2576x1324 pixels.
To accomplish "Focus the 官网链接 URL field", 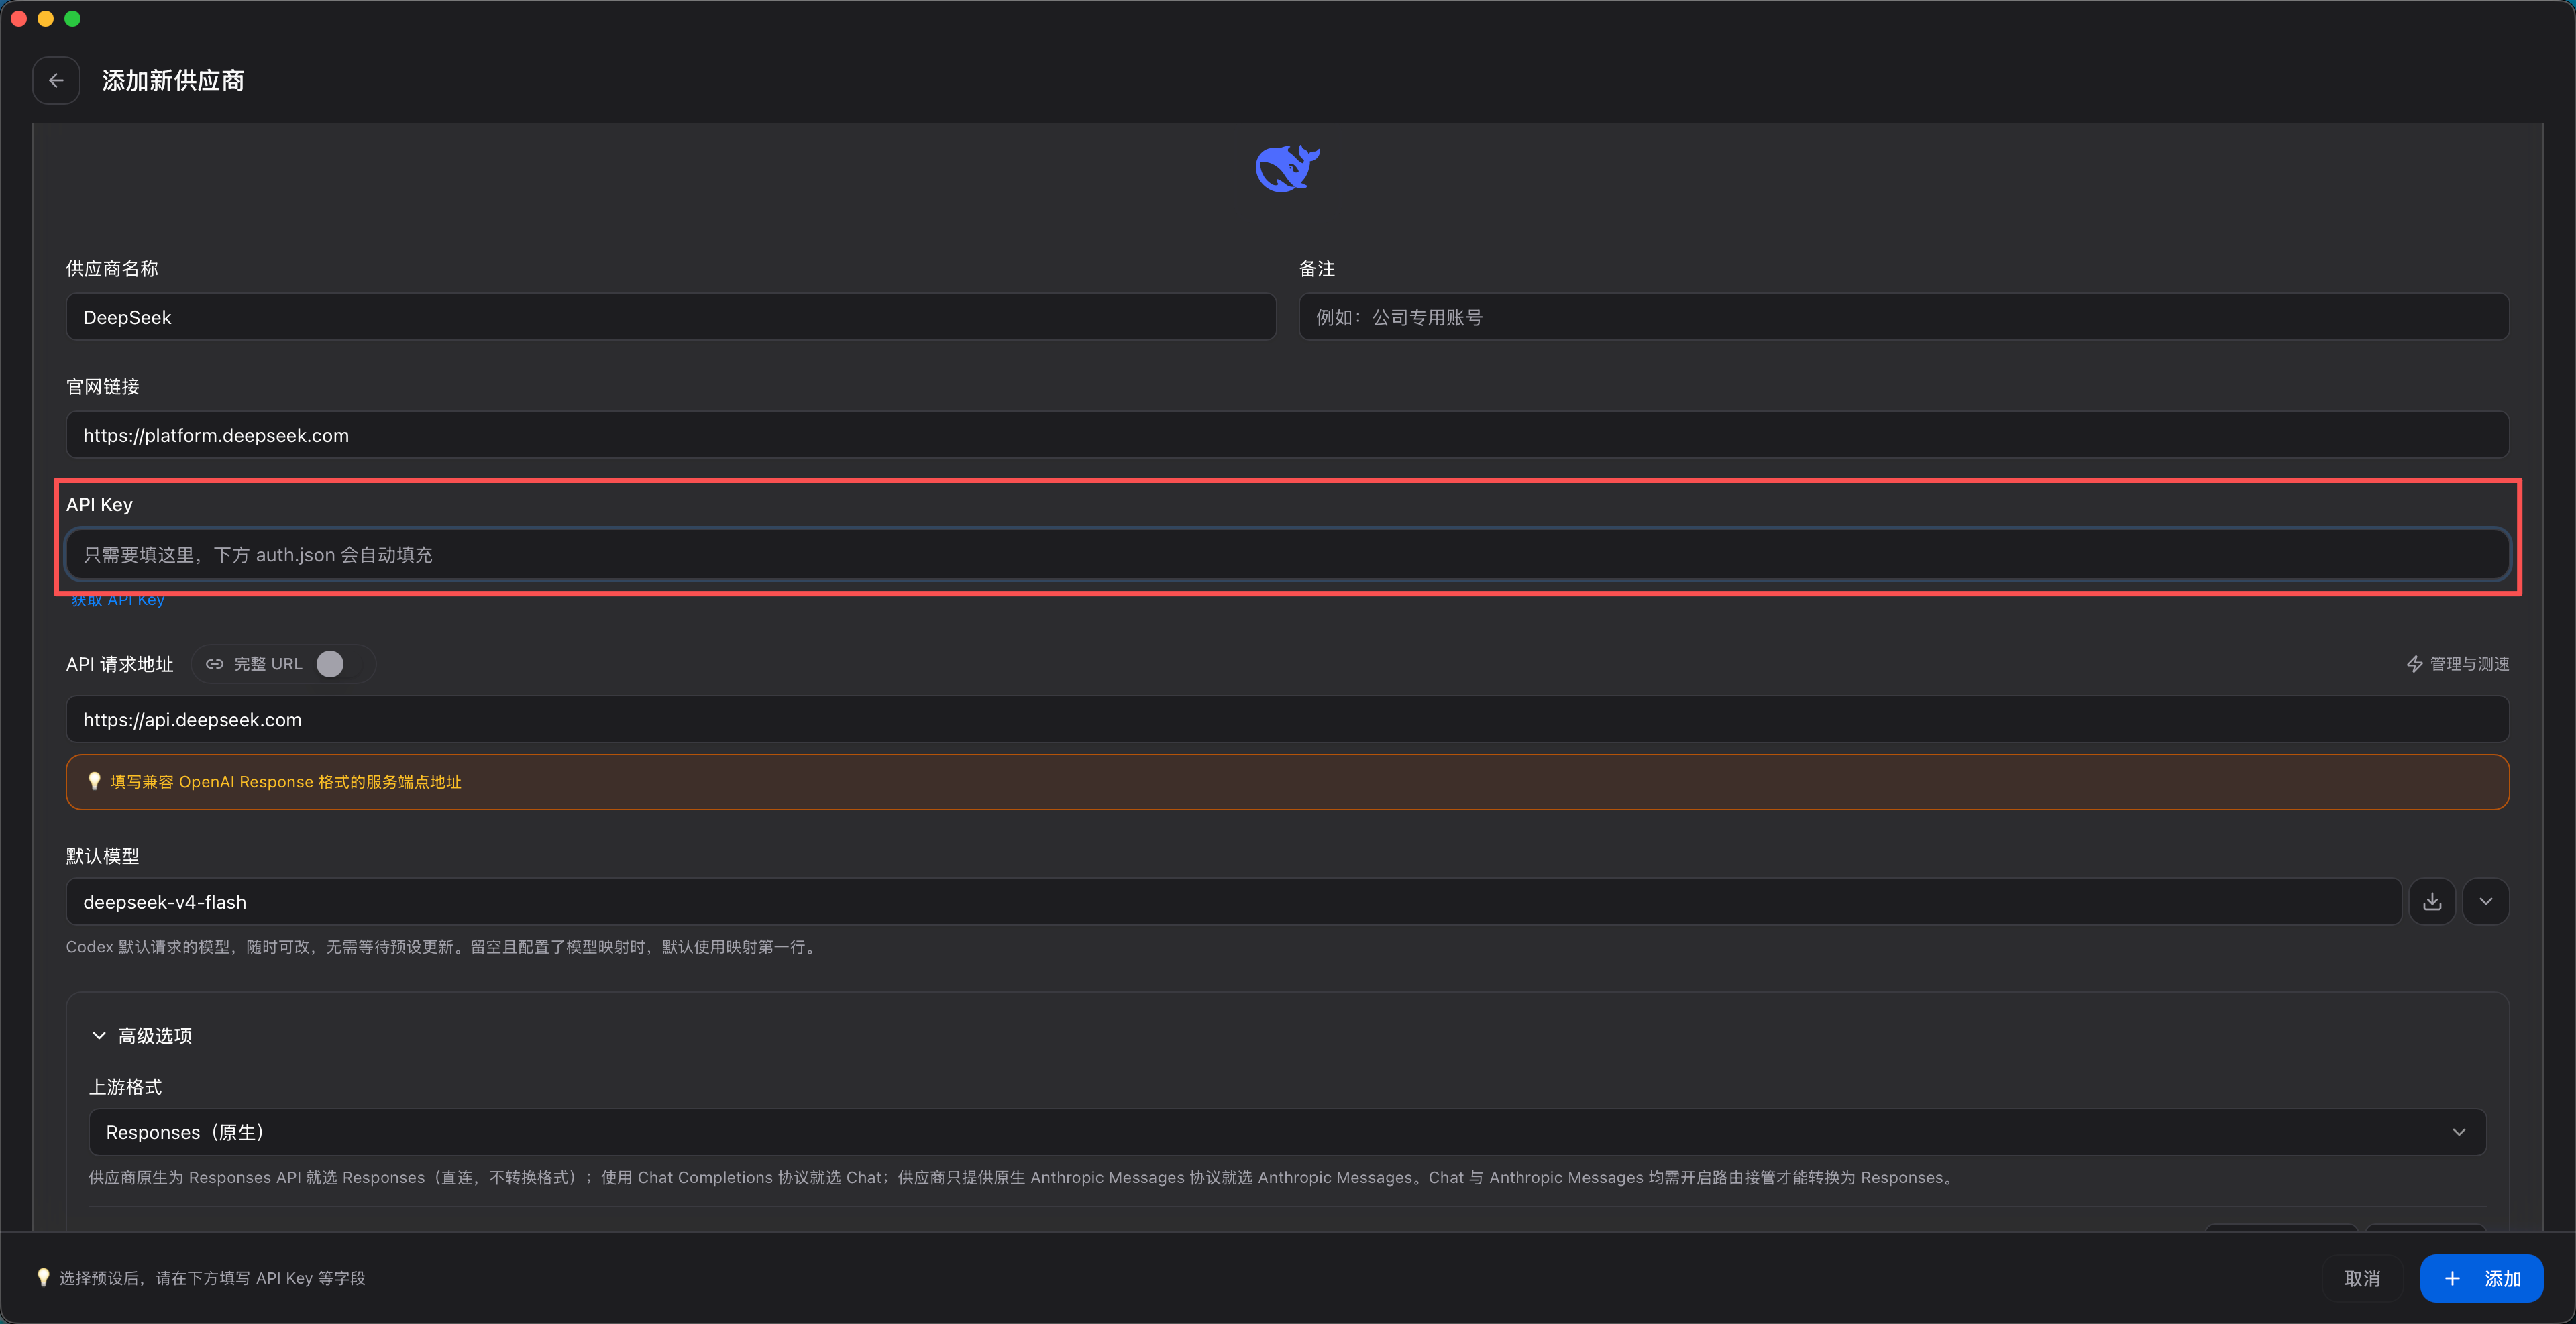I will tap(1287, 435).
